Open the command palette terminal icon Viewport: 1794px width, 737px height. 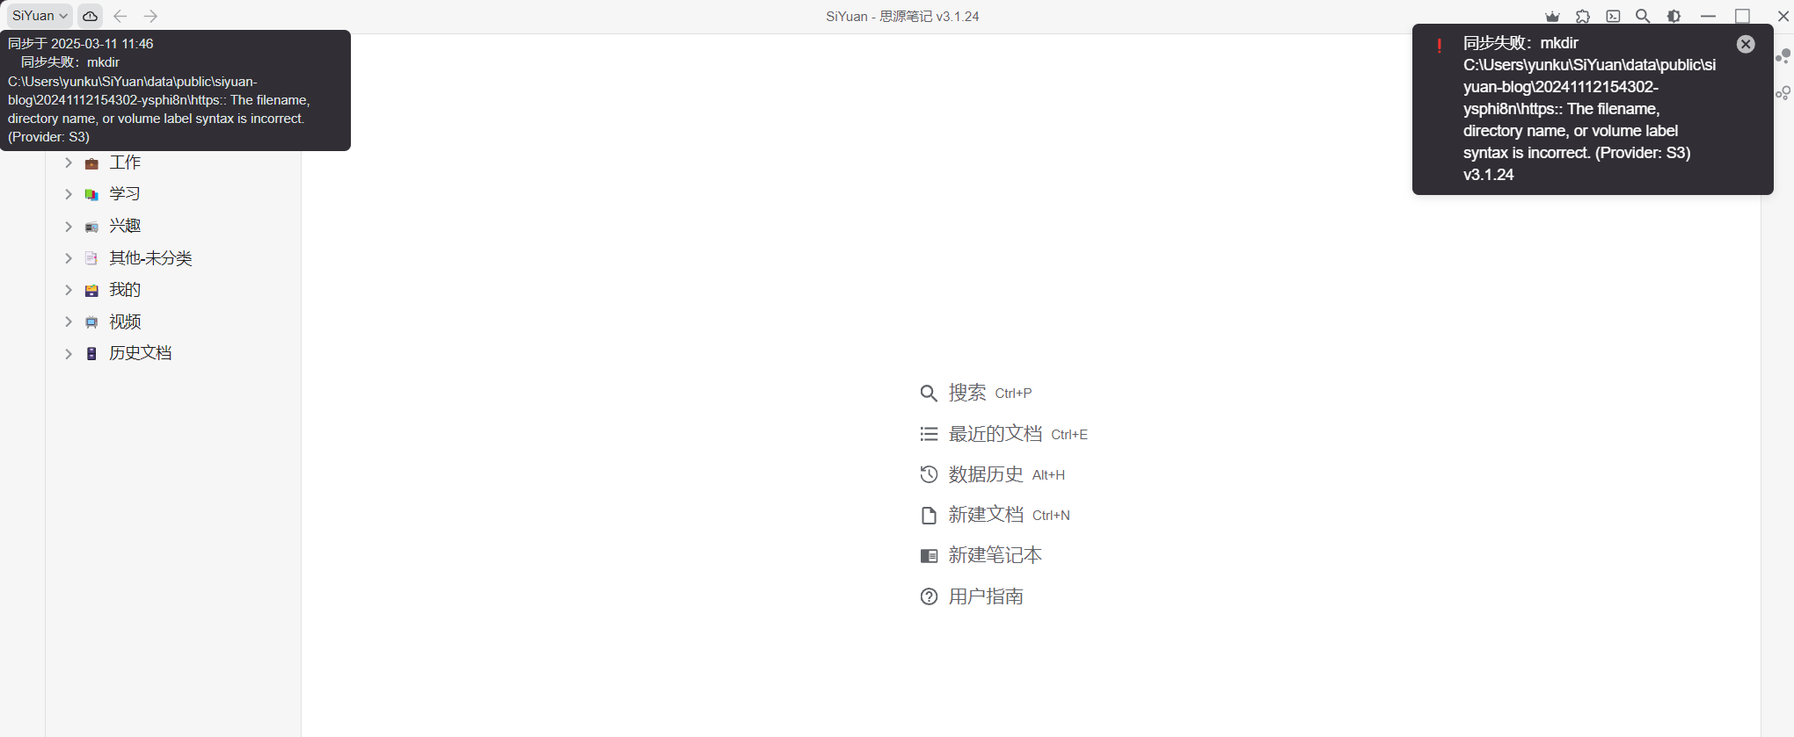(x=1613, y=17)
